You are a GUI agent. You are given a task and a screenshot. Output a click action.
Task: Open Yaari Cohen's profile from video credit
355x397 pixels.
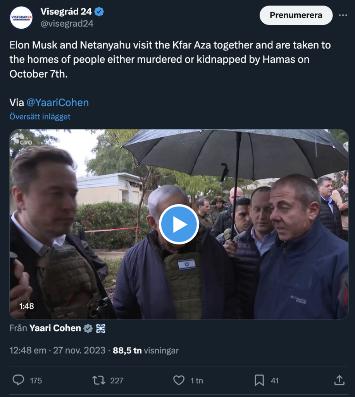tap(55, 328)
